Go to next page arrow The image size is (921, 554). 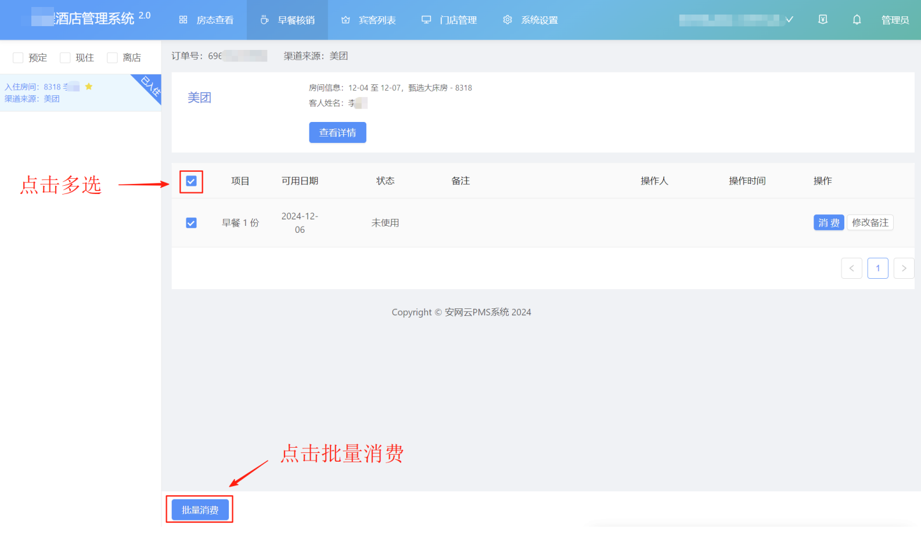[x=904, y=268]
